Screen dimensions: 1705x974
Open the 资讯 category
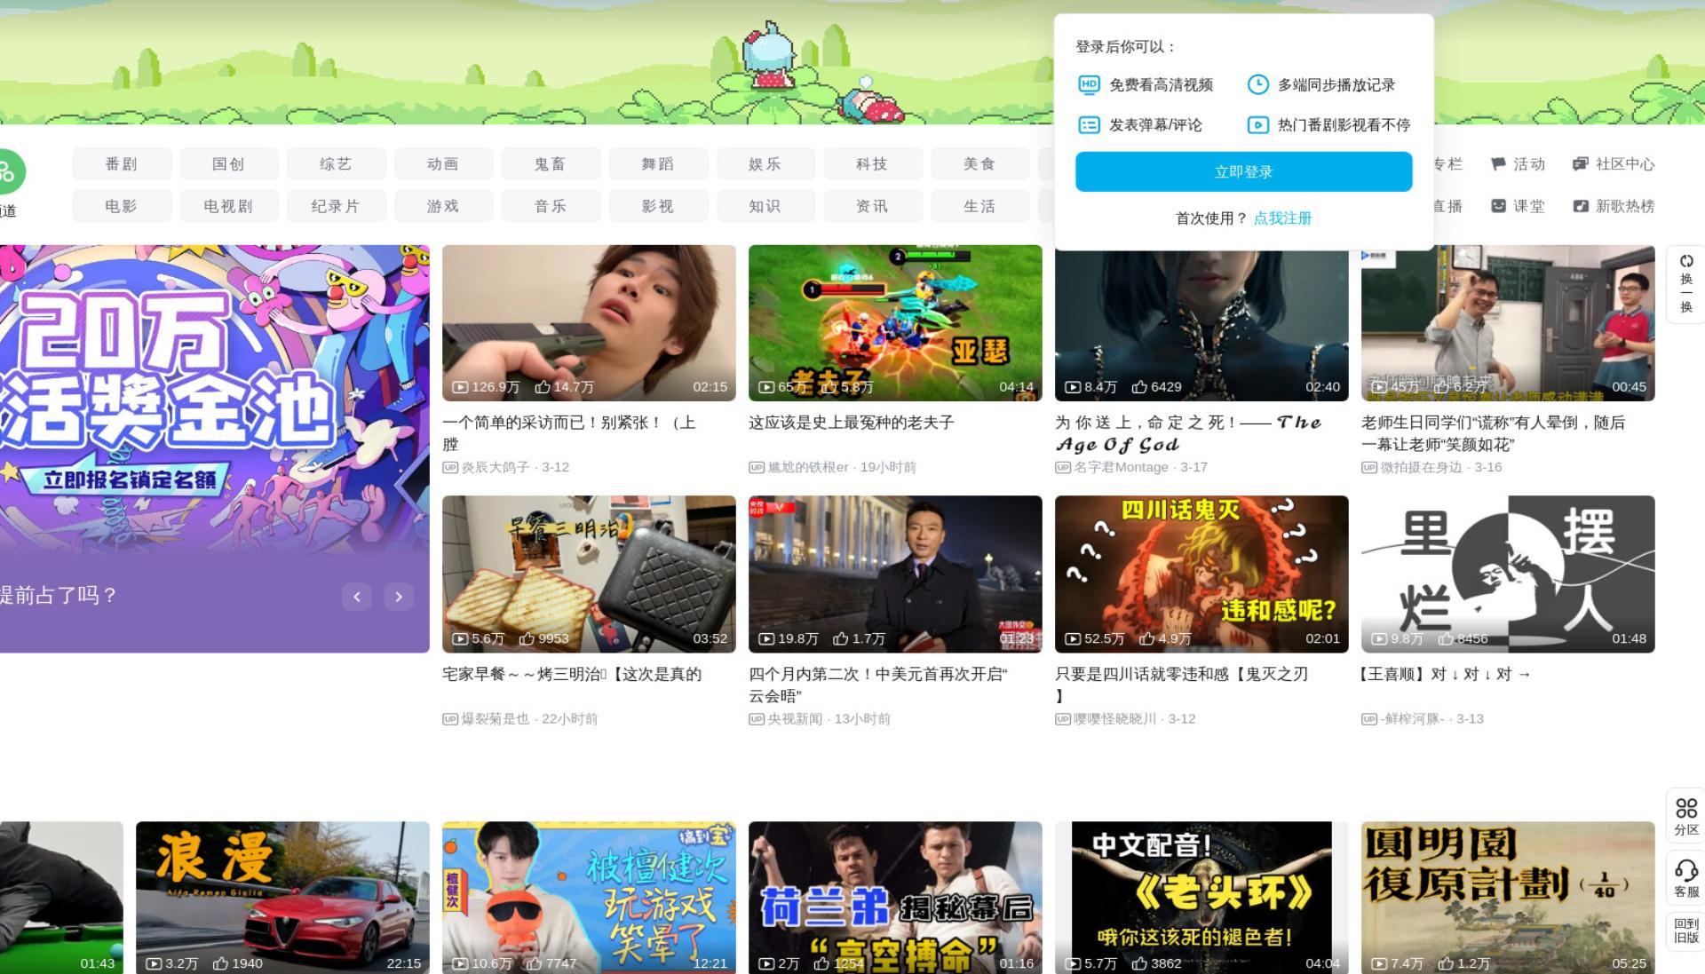click(873, 206)
